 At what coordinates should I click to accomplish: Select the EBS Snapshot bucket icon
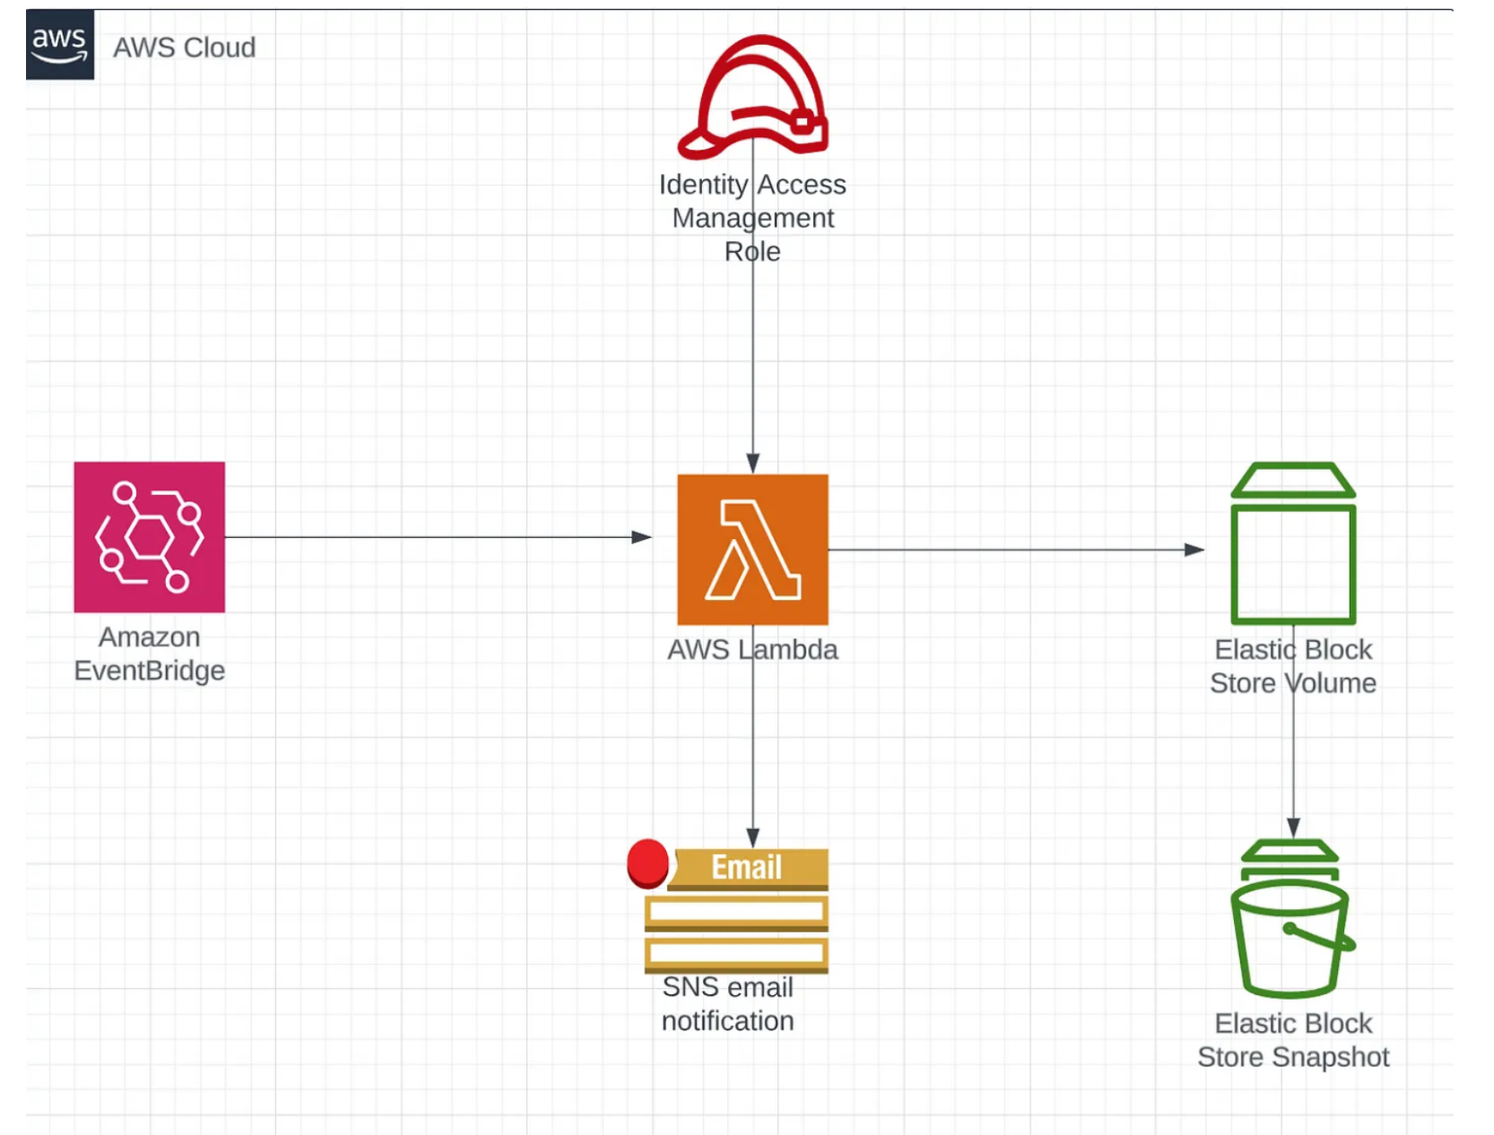coord(1292,919)
